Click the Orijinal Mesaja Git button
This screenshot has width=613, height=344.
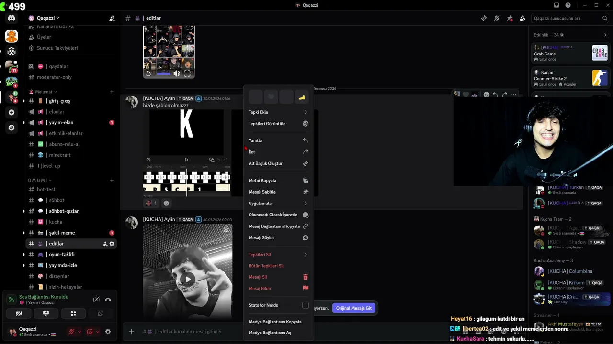354,308
